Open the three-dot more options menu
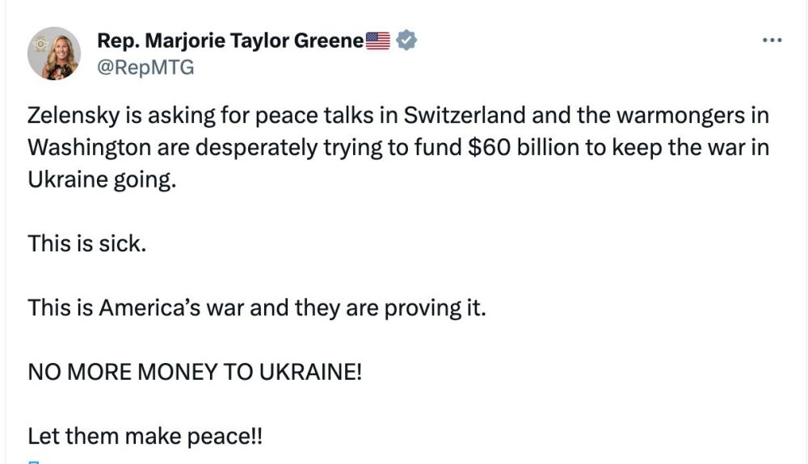The image size is (808, 464). (x=772, y=40)
